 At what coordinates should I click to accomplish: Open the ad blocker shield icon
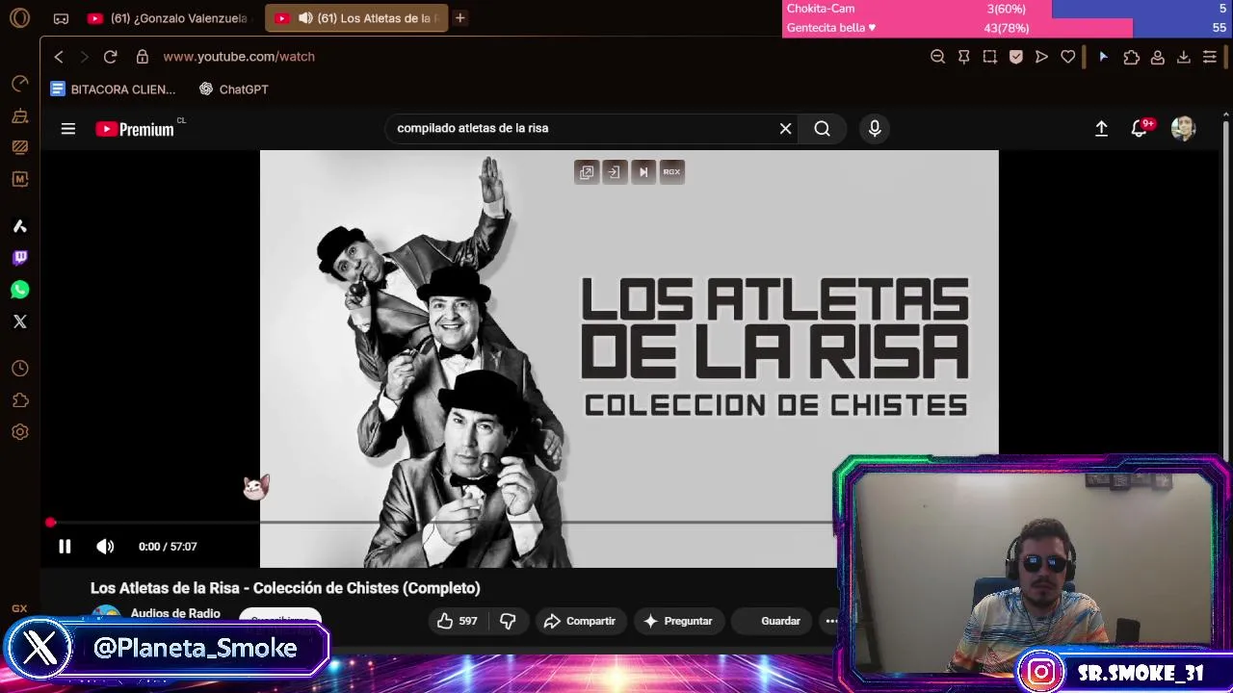point(1015,57)
